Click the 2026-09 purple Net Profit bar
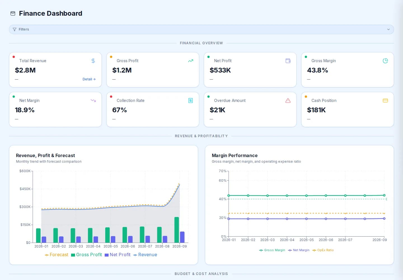Screen dimensions: 403x280 [x=182, y=237]
